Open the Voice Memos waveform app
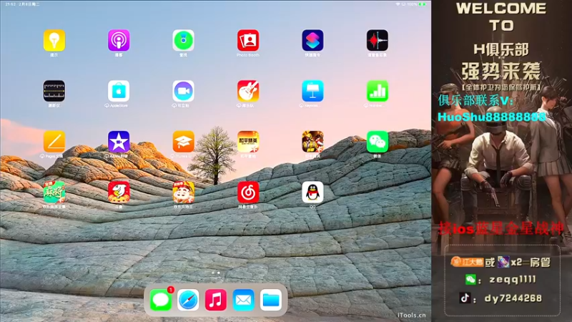This screenshot has height=322, width=572. click(x=378, y=40)
